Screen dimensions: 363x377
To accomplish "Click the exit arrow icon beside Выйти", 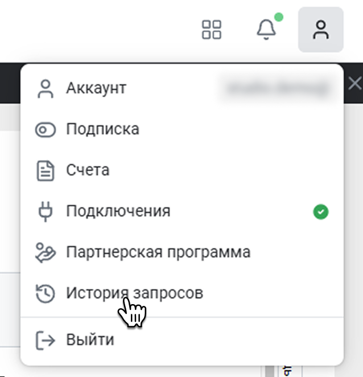I will tap(45, 341).
